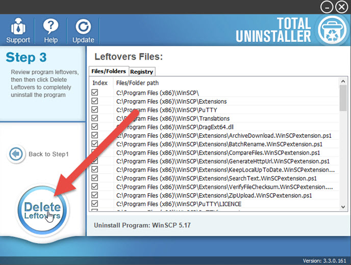
Task: Switch to the Files/Folders tab
Action: [x=109, y=71]
